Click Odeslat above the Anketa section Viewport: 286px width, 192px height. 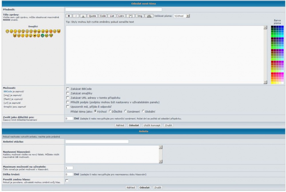134,125
